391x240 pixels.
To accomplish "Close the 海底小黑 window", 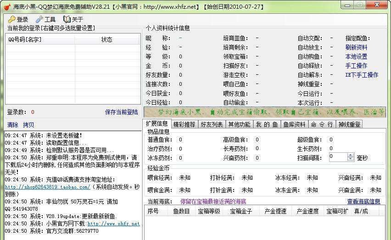I will point(377,5).
